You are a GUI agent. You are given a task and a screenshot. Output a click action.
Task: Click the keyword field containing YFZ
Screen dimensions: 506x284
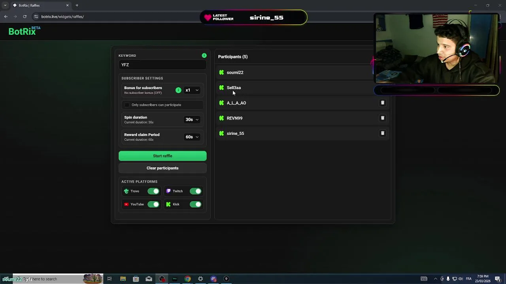tap(162, 65)
